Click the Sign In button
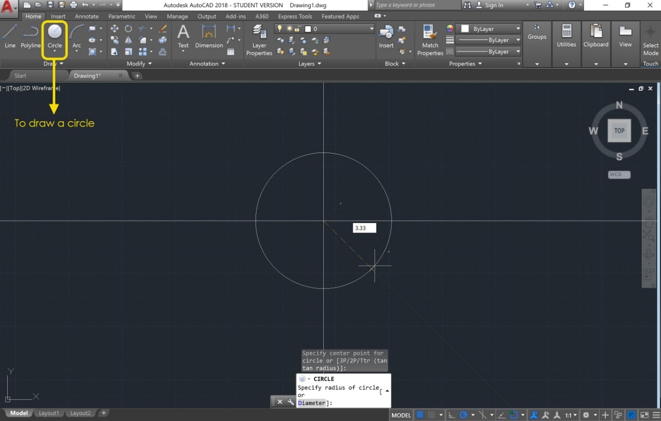The width and height of the screenshot is (661, 421). click(489, 5)
